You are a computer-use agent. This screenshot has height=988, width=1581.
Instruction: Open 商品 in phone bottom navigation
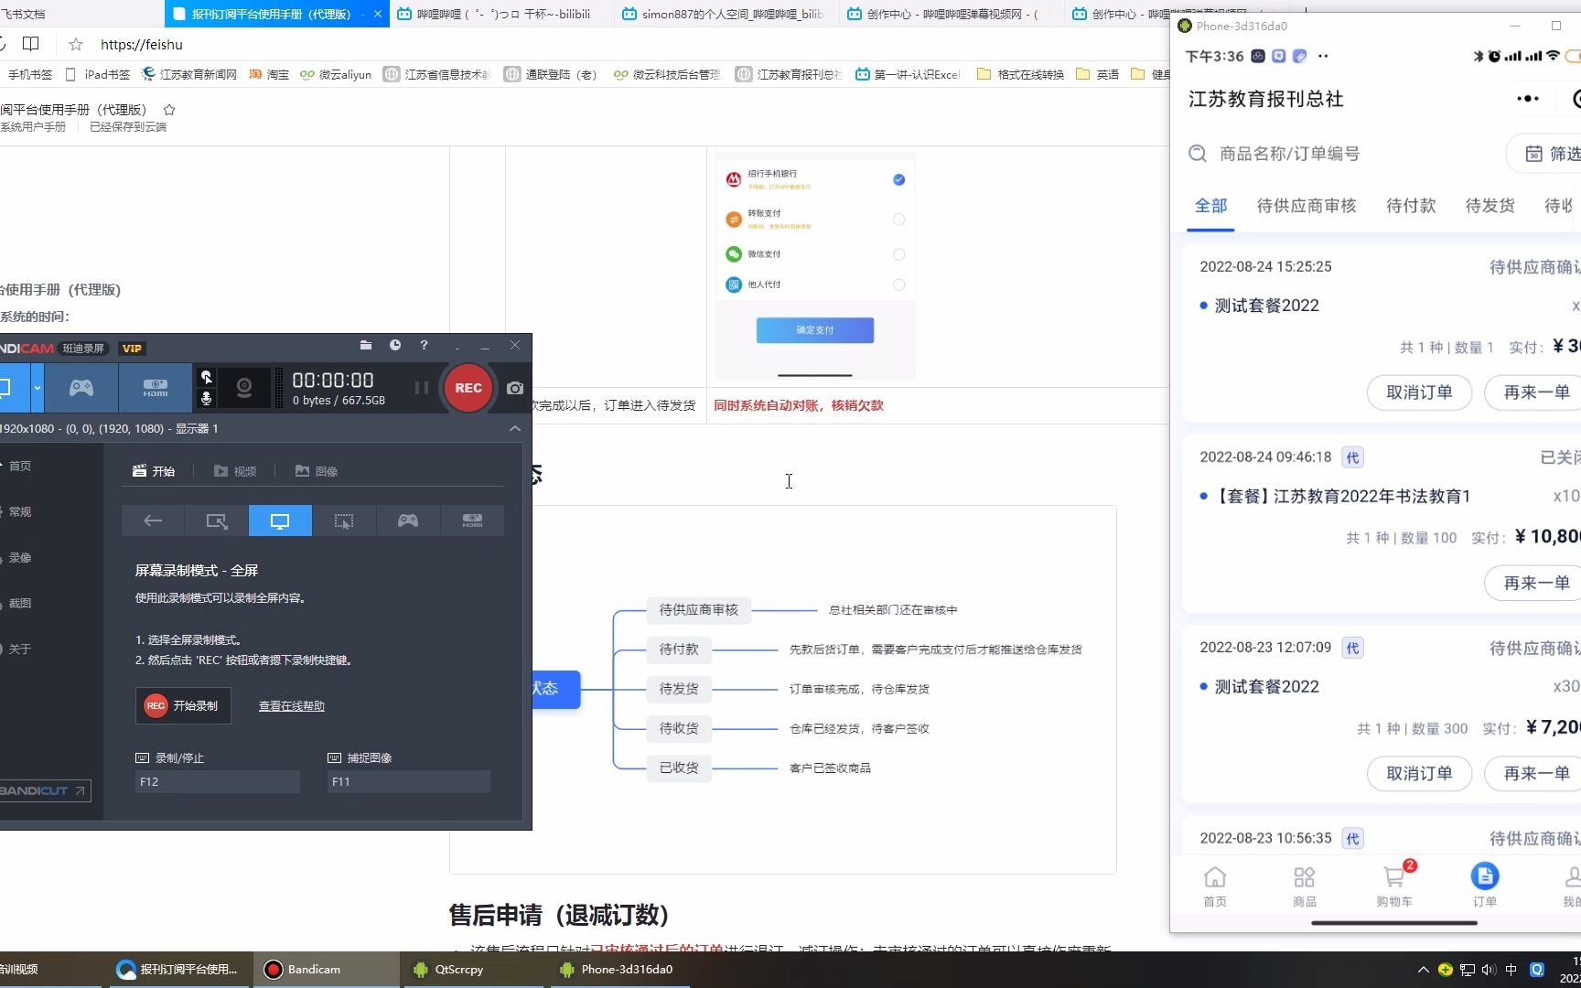[x=1305, y=886]
